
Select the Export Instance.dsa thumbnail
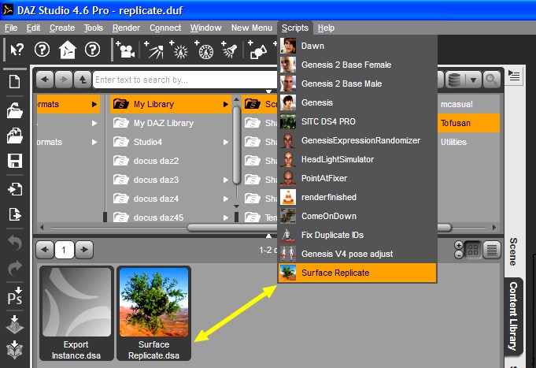pos(76,313)
